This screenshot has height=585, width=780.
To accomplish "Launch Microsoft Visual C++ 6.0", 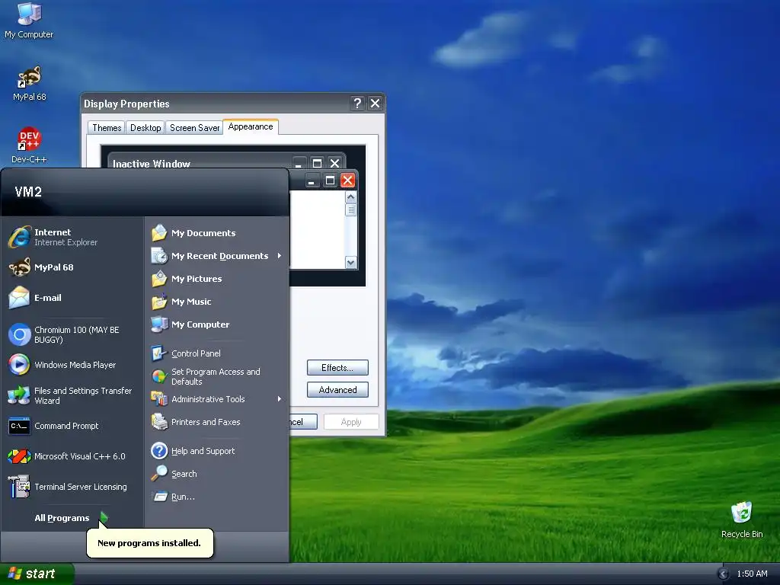I will (x=72, y=456).
